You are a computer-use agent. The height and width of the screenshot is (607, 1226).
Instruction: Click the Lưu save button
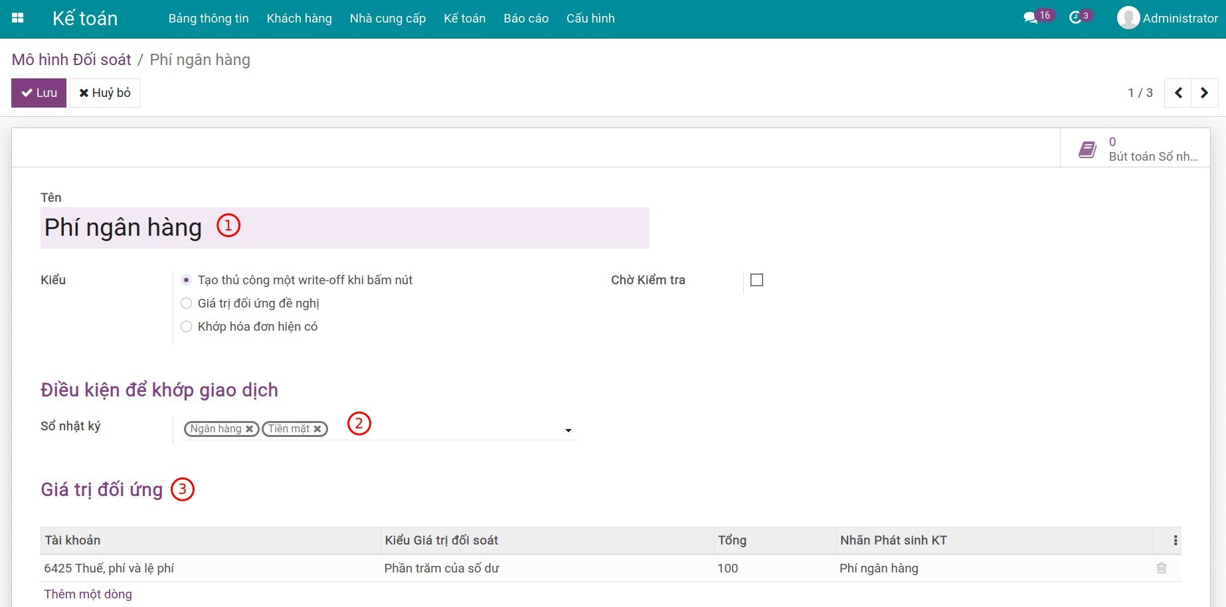[39, 93]
